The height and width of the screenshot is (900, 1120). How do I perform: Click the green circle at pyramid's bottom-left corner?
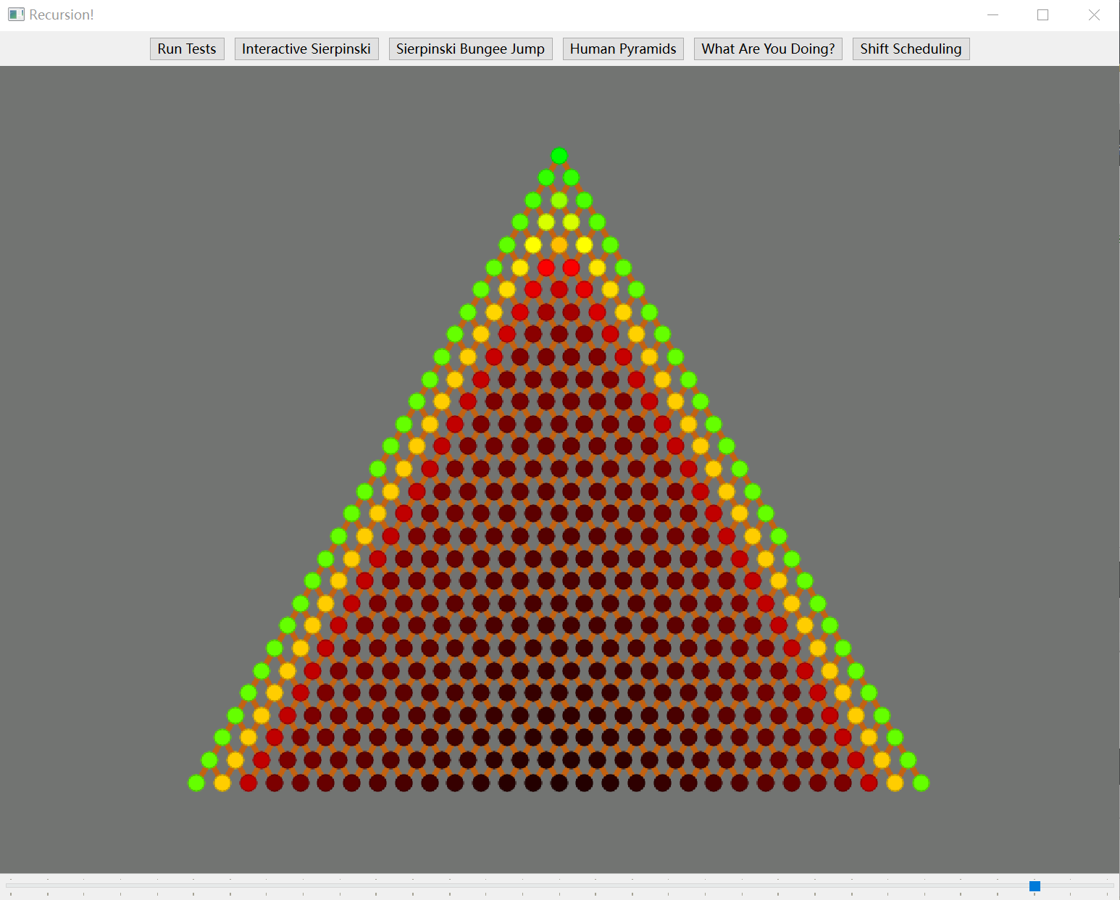pyautogui.click(x=196, y=783)
